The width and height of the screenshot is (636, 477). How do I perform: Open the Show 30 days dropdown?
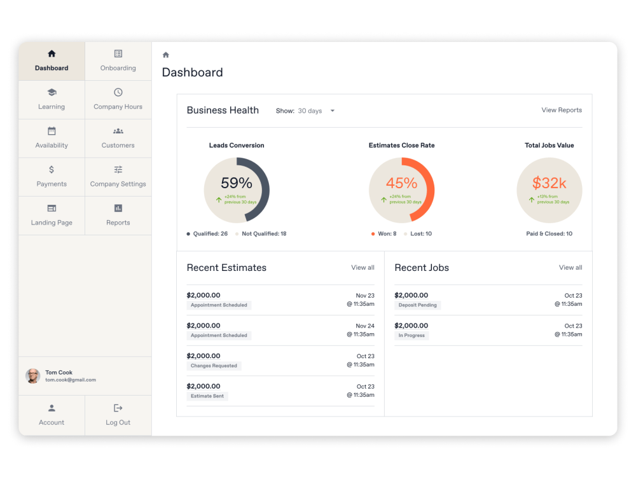coord(315,111)
